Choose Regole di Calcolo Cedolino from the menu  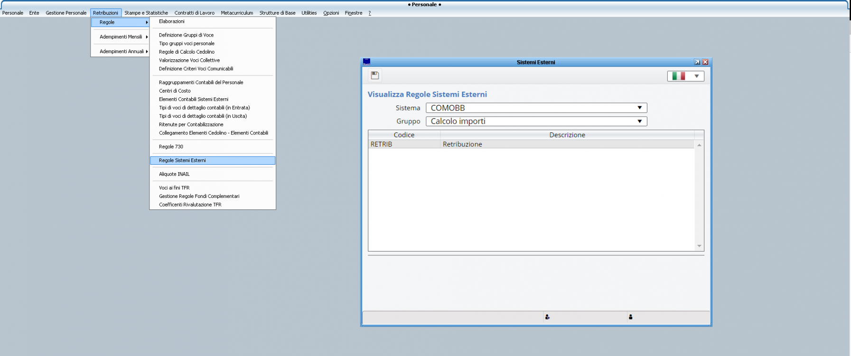pos(187,52)
